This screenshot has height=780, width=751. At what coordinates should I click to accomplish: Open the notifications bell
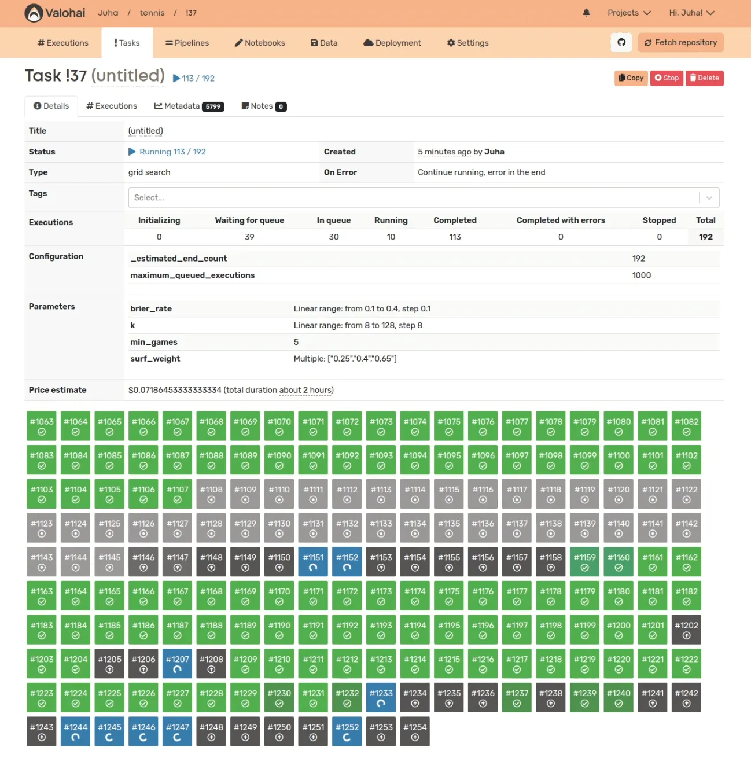tap(586, 13)
